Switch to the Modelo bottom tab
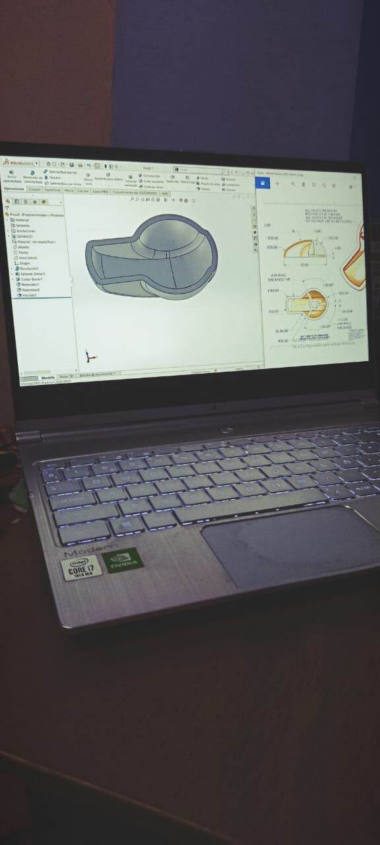The image size is (380, 845). 48,378
